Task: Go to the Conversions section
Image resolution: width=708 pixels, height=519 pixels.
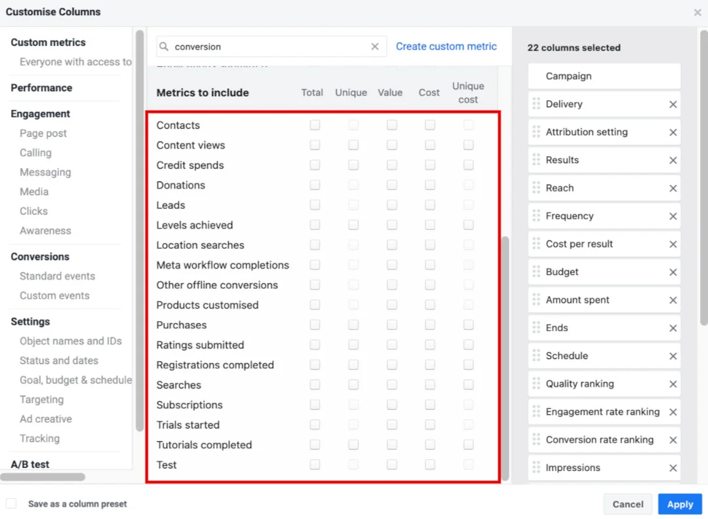Action: point(40,257)
